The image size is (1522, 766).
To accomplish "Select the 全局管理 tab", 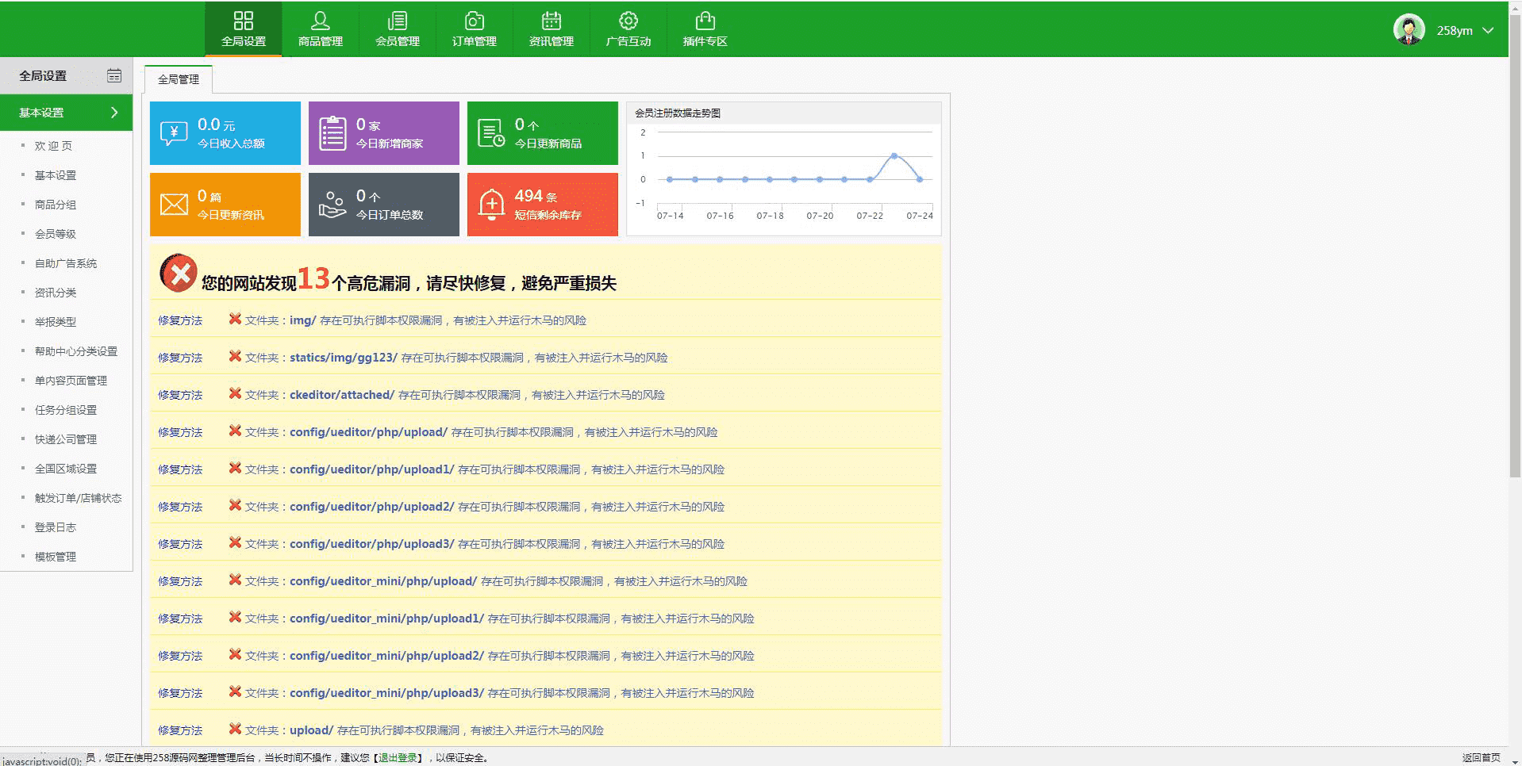I will tap(179, 79).
